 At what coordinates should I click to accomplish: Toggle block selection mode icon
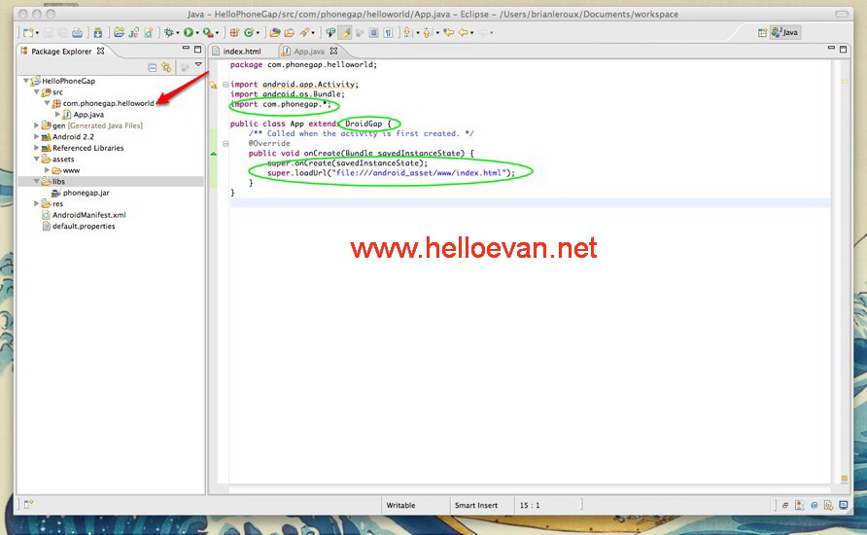374,33
